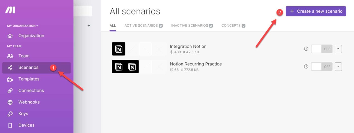This screenshot has height=133, width=354.
Task: Open Connections via the link icon
Action: 10,91
